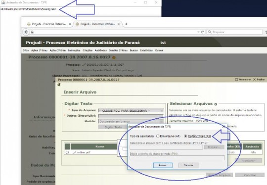Select the Em Arquivo (A1) radio option

coord(158,136)
